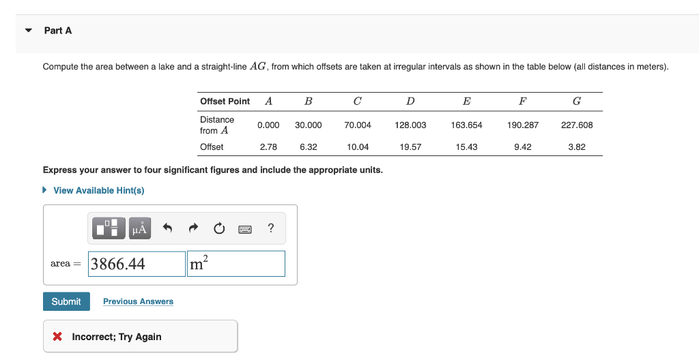Click the distance value 0.000
The height and width of the screenshot is (364, 699).
tap(268, 125)
